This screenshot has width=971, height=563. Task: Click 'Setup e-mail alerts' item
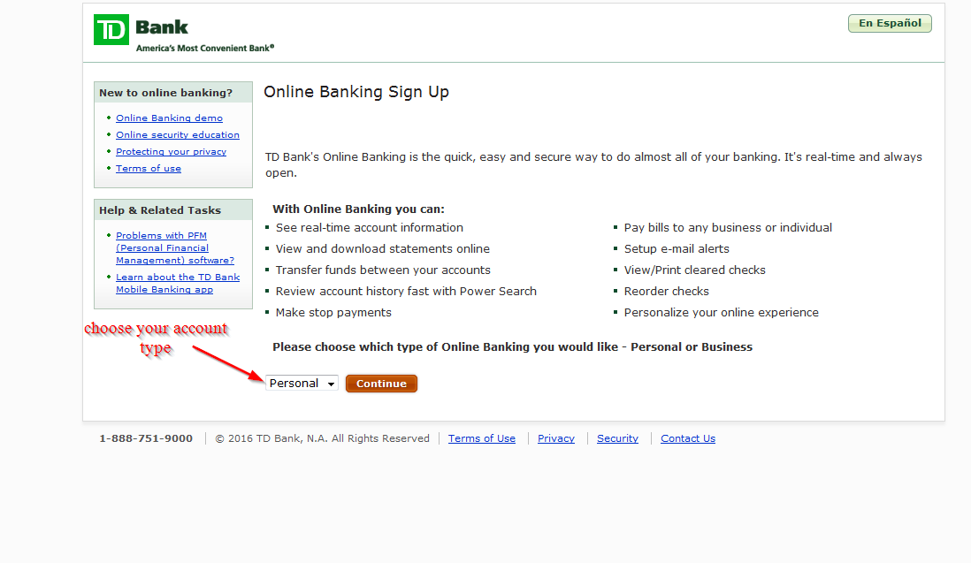[x=677, y=248]
